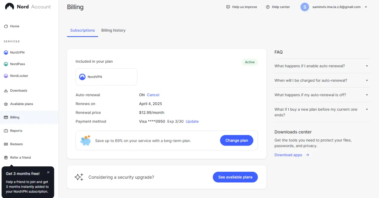Click the NordLocker sidebar icon
This screenshot has height=198, width=379.
pos(6,76)
